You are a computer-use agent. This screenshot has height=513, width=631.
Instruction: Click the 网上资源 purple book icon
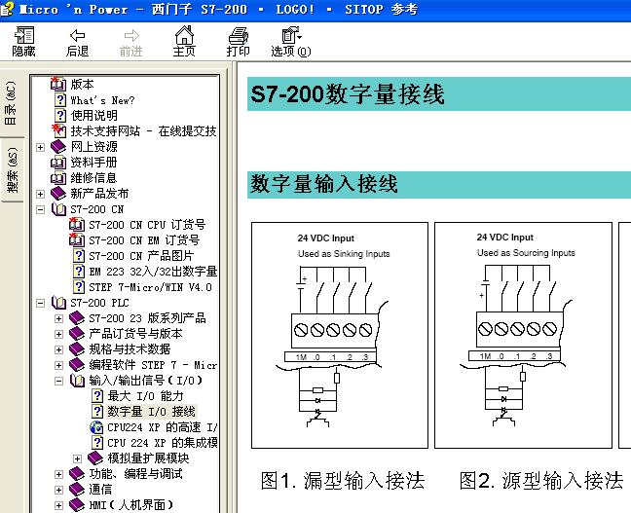(x=58, y=146)
